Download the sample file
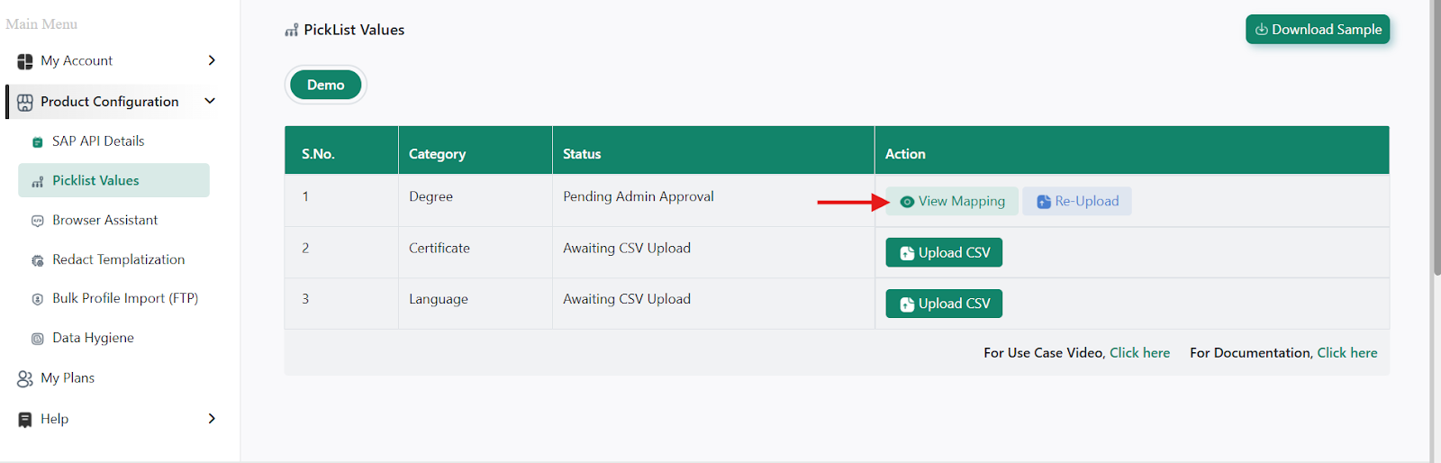Image resolution: width=1441 pixels, height=463 pixels. tap(1318, 30)
